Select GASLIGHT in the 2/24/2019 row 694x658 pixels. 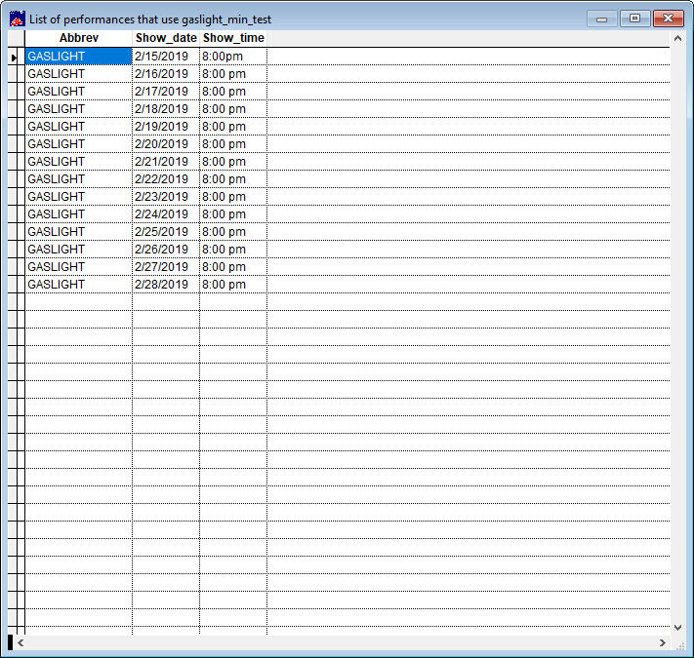79,214
